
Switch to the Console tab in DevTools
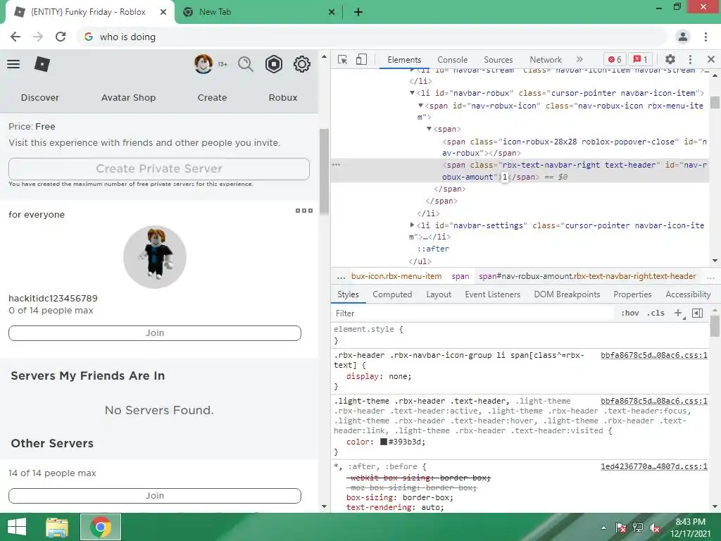452,60
